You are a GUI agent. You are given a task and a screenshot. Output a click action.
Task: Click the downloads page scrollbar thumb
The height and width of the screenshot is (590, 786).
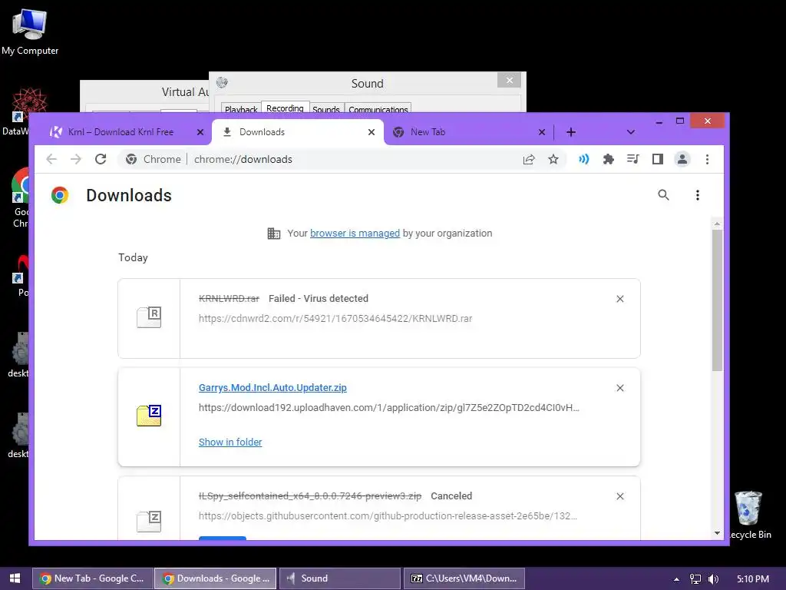click(x=718, y=300)
